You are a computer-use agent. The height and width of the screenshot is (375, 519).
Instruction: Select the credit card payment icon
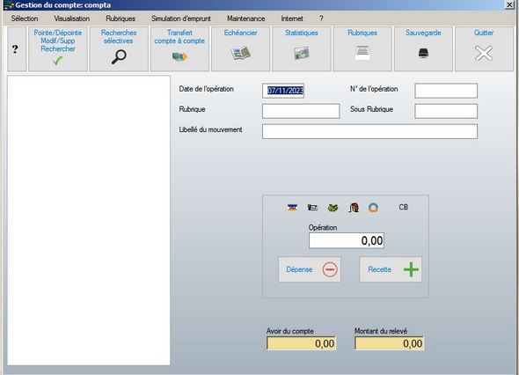click(x=292, y=208)
